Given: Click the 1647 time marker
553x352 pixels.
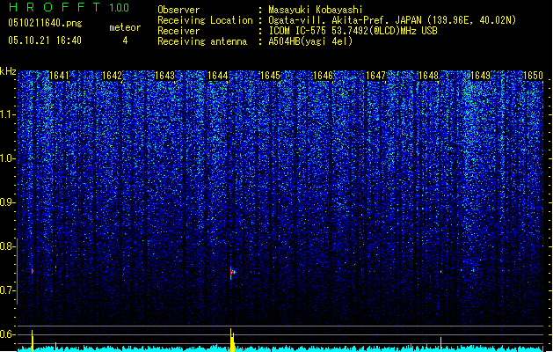Looking at the screenshot, I should [x=375, y=76].
